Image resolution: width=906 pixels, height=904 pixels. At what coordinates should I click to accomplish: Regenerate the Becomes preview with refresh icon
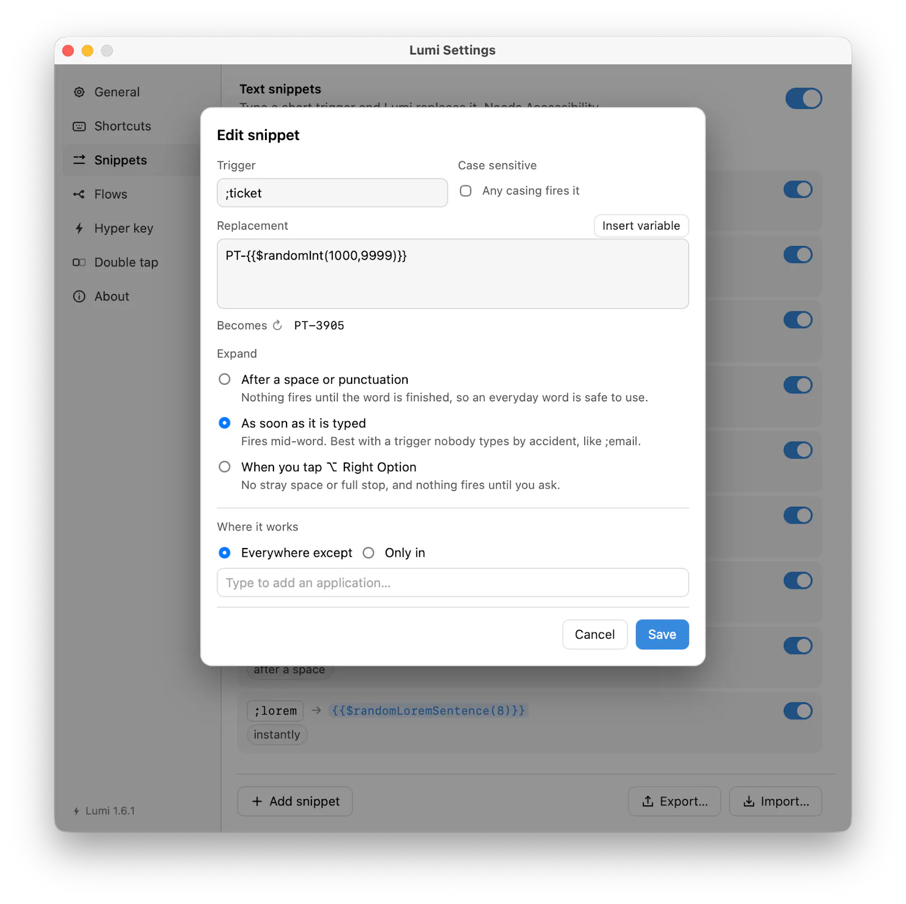pos(277,325)
